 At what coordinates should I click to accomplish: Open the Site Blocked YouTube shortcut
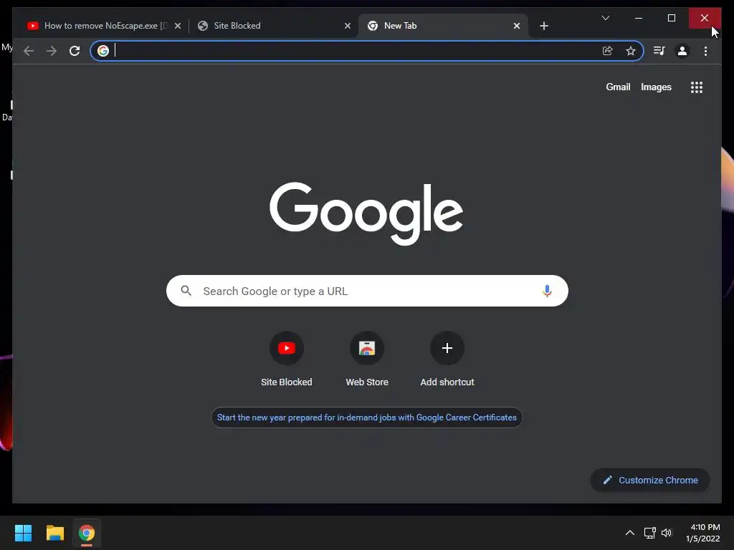287,360
